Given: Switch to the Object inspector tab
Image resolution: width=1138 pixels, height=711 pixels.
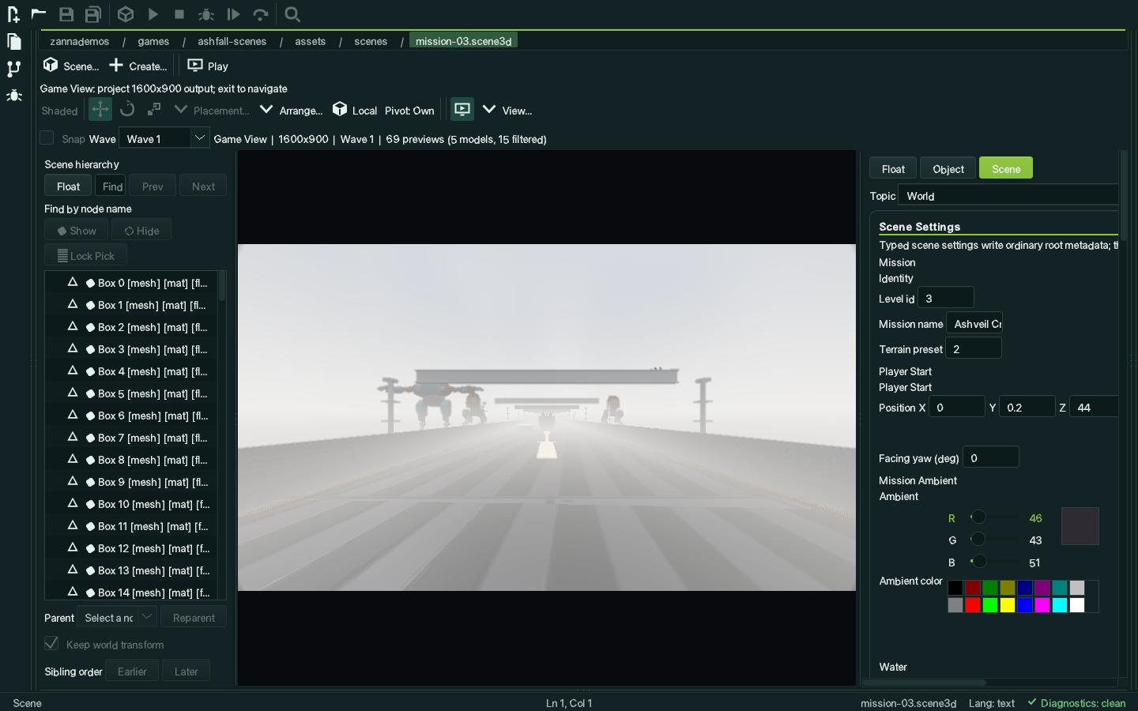Looking at the screenshot, I should pos(948,168).
